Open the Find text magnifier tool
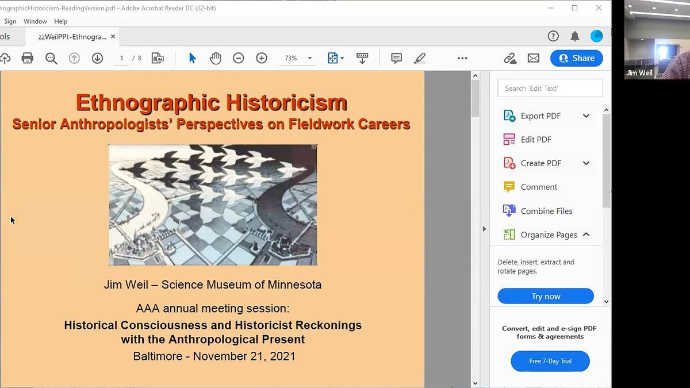 coord(51,58)
